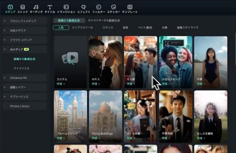The width and height of the screenshot is (236, 153).
Task: Select the ペット/動物 category tab
Action: (145, 27)
